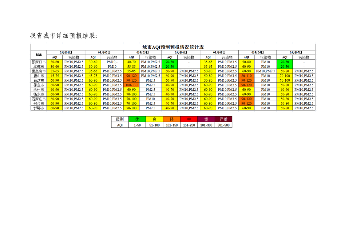Select the 03月04日 date column header
The width and height of the screenshot is (345, 244).
181,53
